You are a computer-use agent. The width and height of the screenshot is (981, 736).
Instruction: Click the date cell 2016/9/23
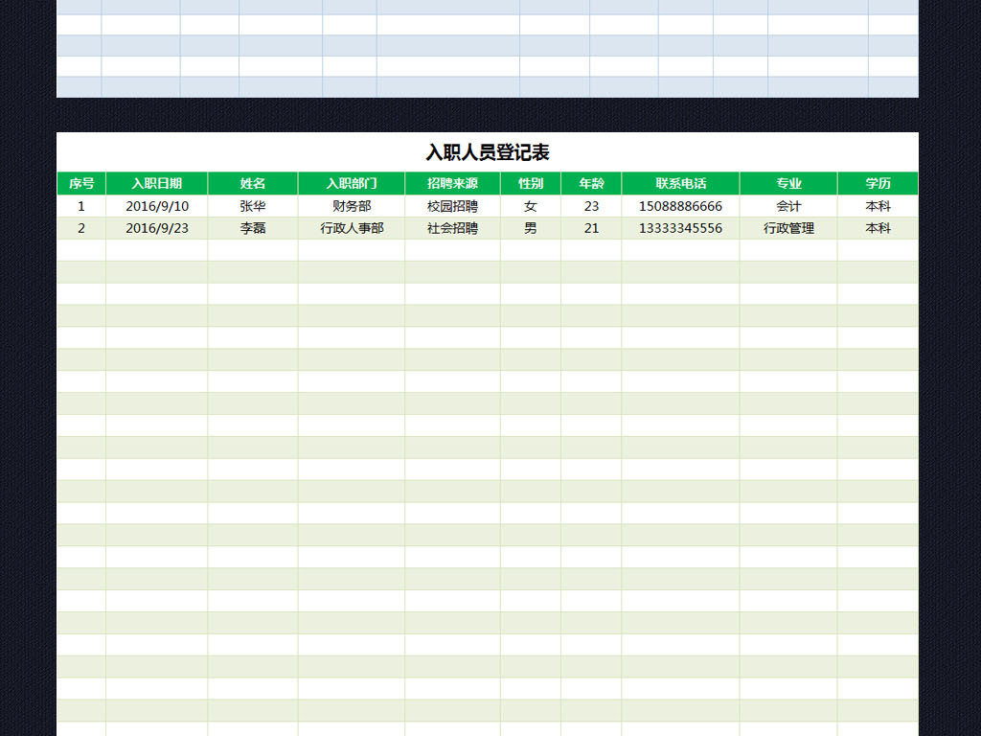coord(157,228)
